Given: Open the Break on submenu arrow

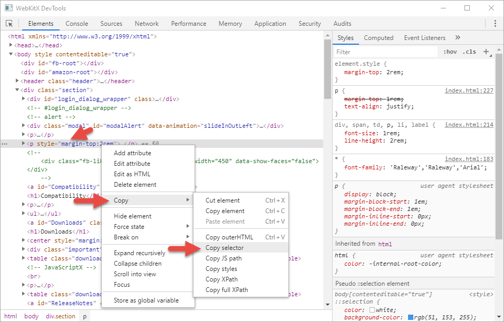Looking at the screenshot, I should pyautogui.click(x=188, y=237).
